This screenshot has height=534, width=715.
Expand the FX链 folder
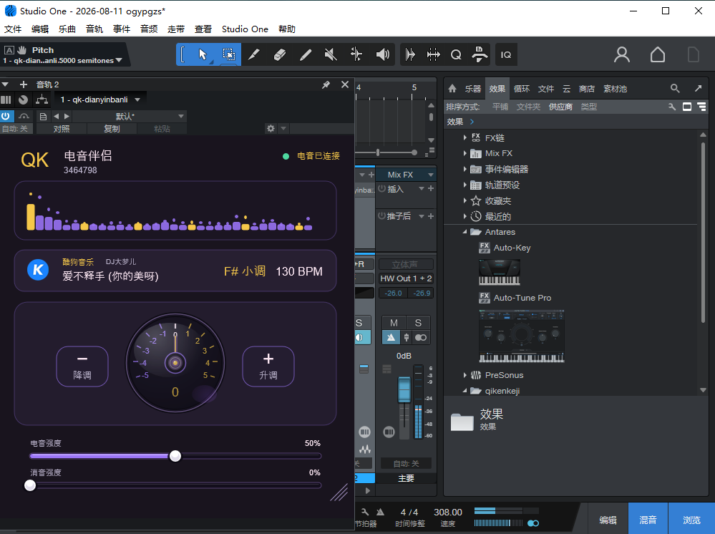(x=464, y=137)
